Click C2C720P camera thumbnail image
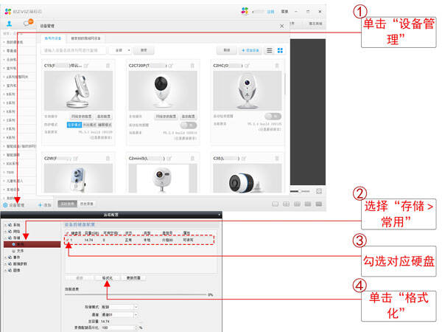 (163, 91)
